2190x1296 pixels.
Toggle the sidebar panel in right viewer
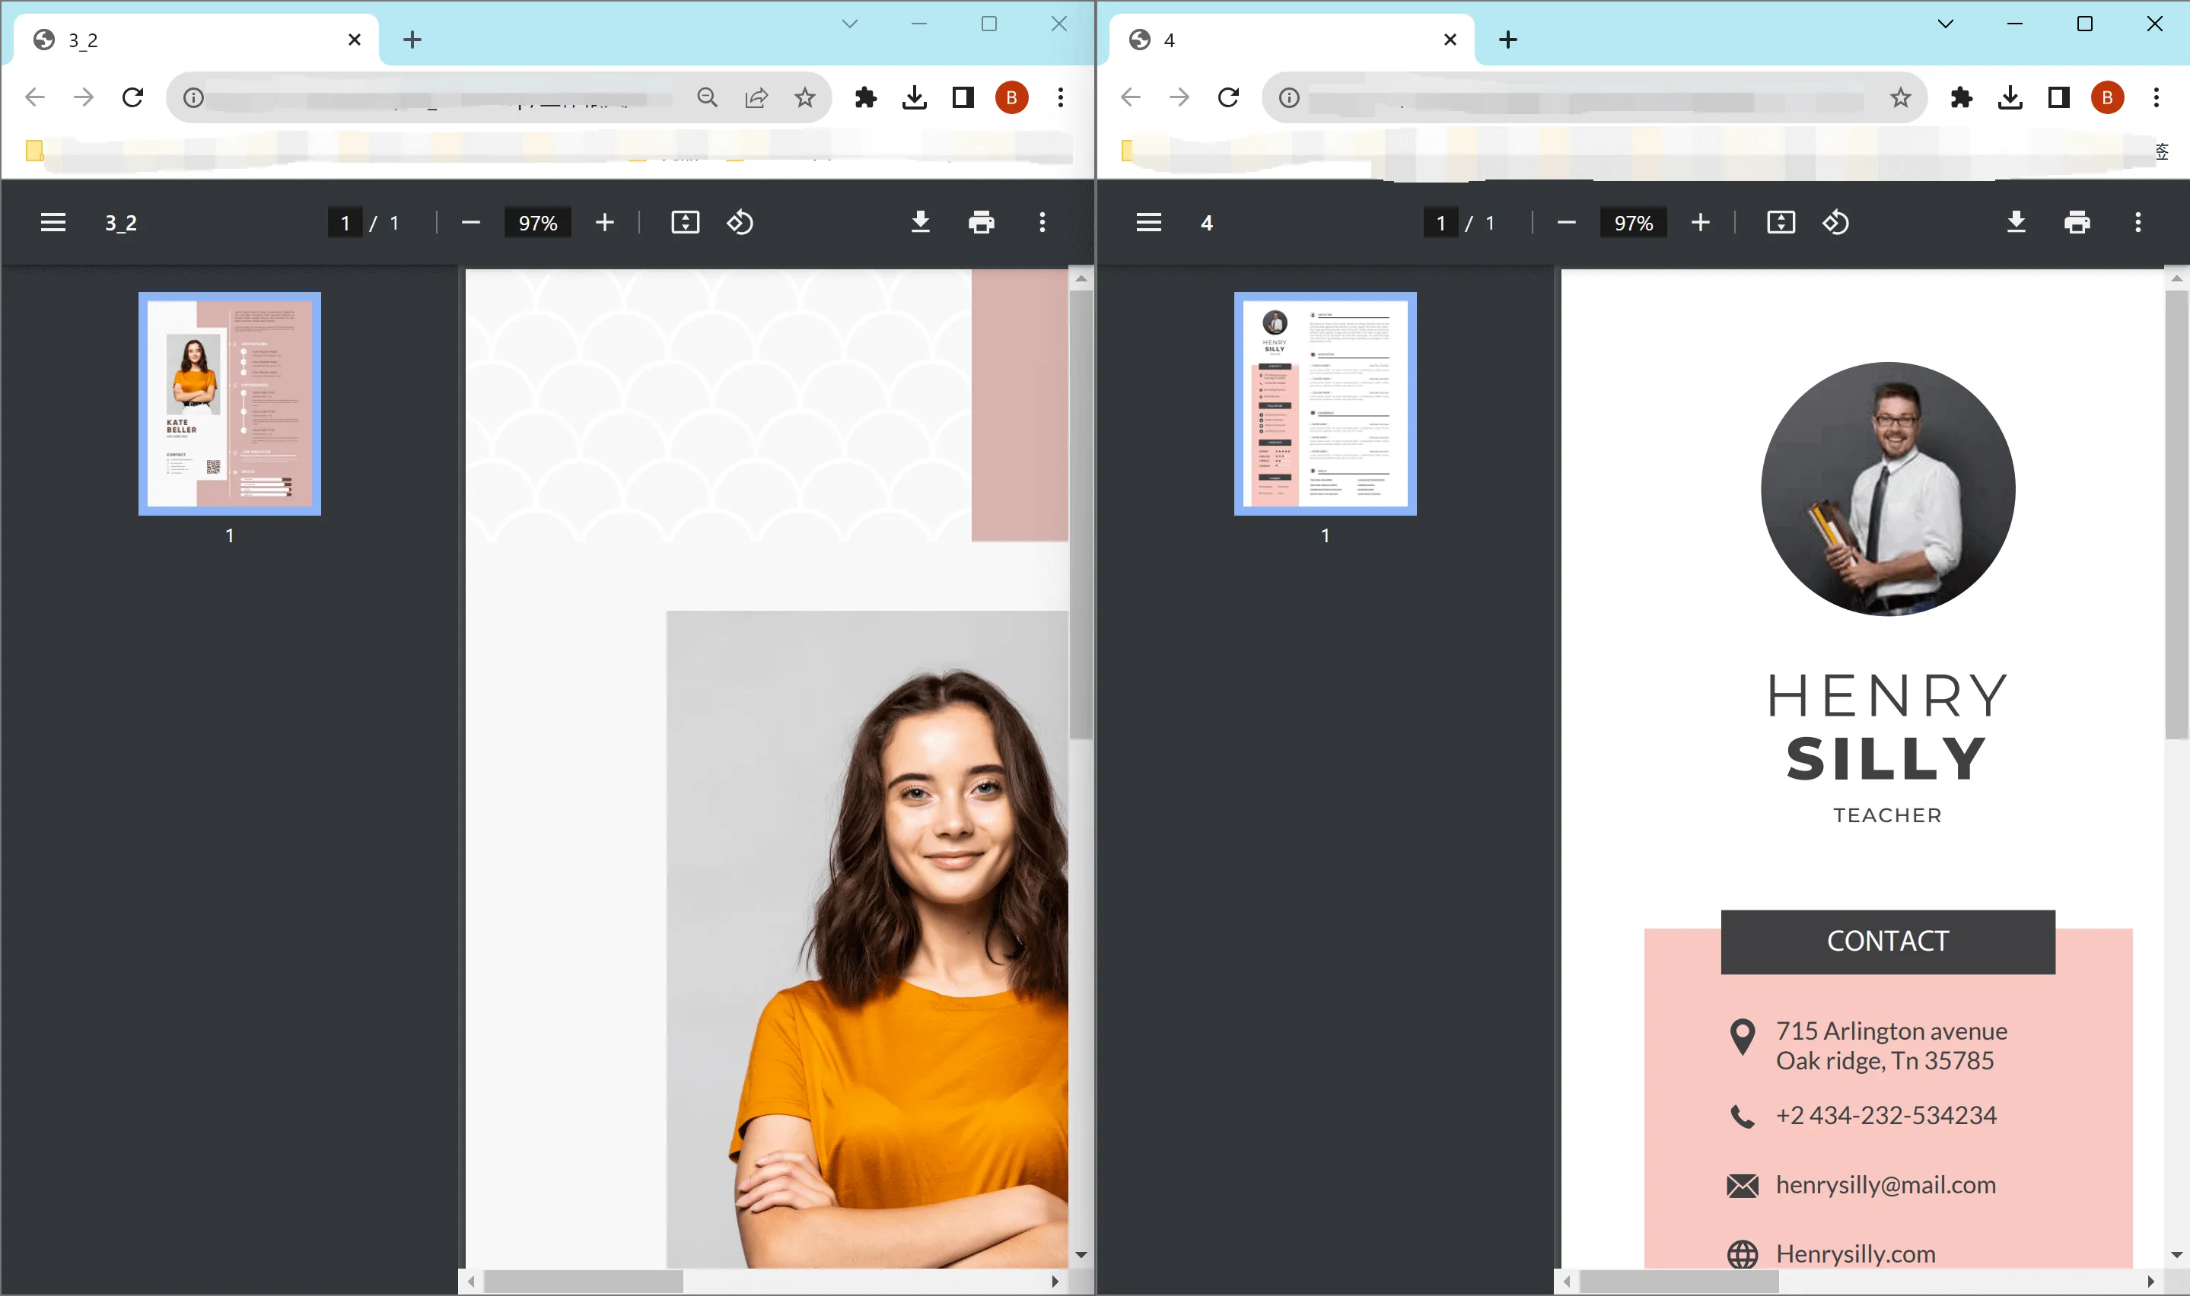tap(1147, 221)
